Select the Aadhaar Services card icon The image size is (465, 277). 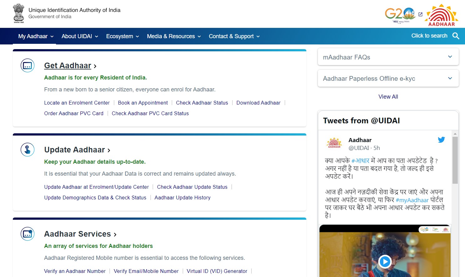(27, 234)
